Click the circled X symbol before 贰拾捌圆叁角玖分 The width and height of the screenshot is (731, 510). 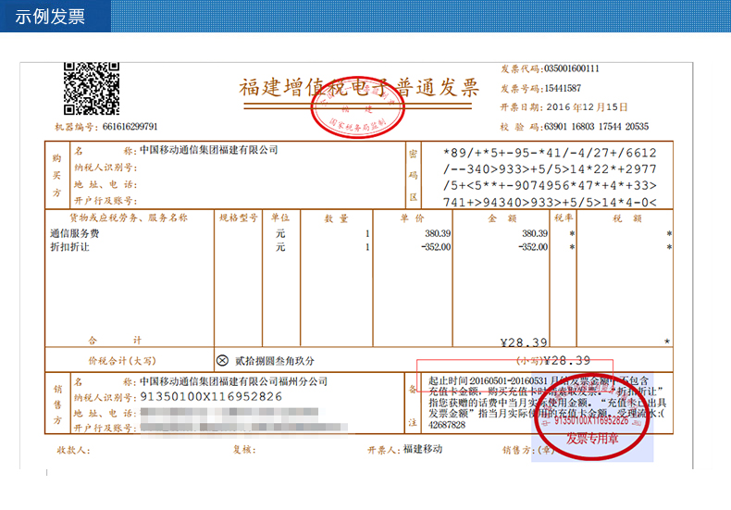(222, 360)
